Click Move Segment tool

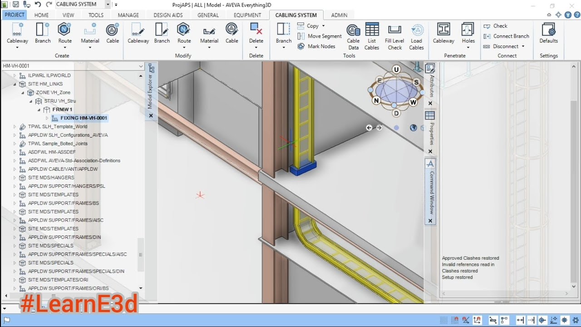point(320,36)
